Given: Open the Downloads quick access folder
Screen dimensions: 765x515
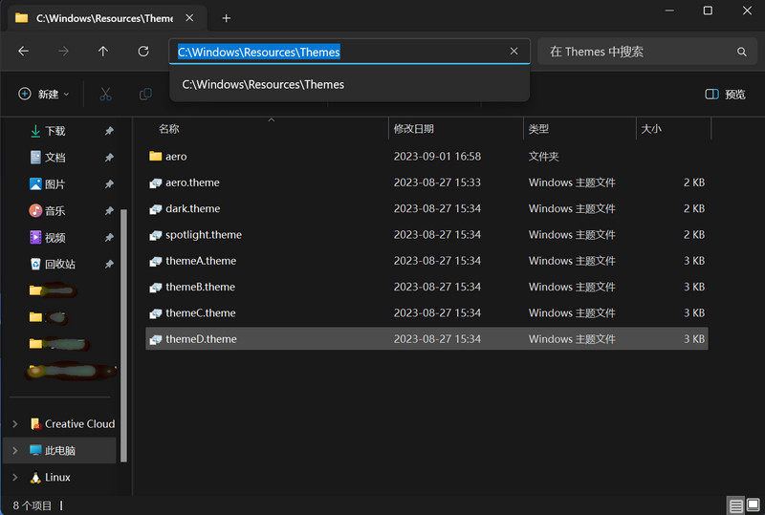Looking at the screenshot, I should point(55,131).
